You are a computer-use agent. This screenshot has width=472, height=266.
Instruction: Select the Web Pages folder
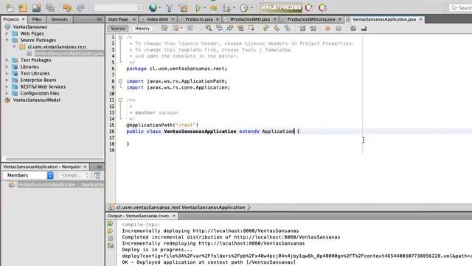[32, 33]
